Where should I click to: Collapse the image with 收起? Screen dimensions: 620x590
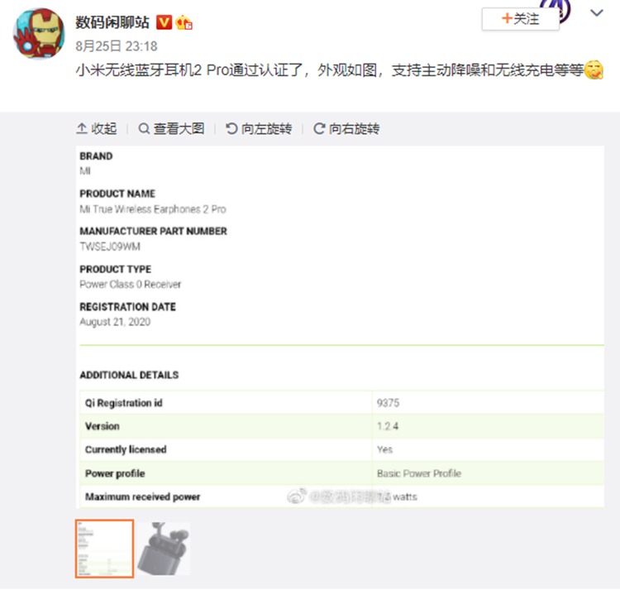pos(97,128)
